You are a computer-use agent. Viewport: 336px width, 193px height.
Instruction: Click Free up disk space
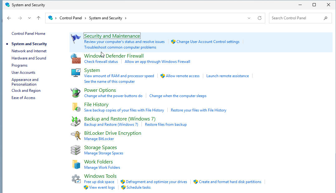pos(99,182)
